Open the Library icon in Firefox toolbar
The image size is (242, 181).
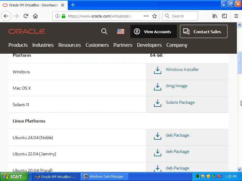point(215,16)
